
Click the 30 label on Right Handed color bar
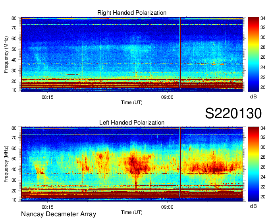point(263,38)
